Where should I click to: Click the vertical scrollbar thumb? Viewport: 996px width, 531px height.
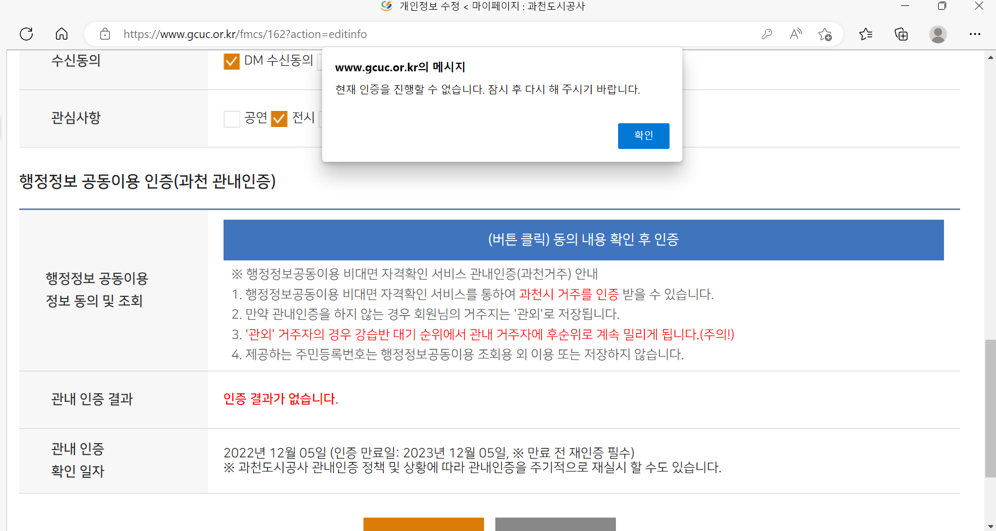990,407
